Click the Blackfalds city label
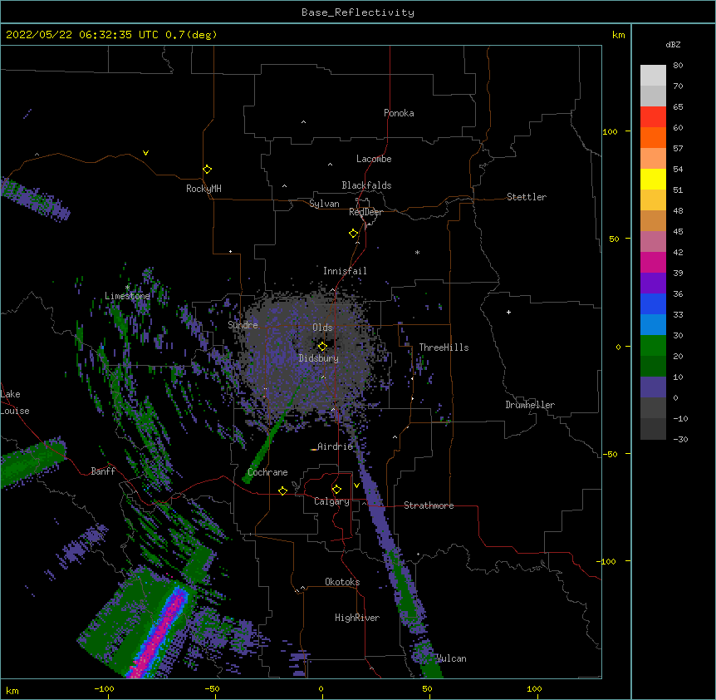The height and width of the screenshot is (700, 716). (366, 185)
